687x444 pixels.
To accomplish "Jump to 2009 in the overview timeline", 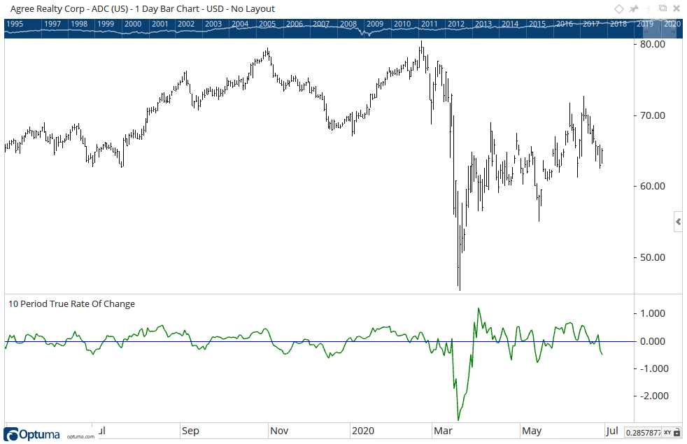I will click(x=375, y=24).
